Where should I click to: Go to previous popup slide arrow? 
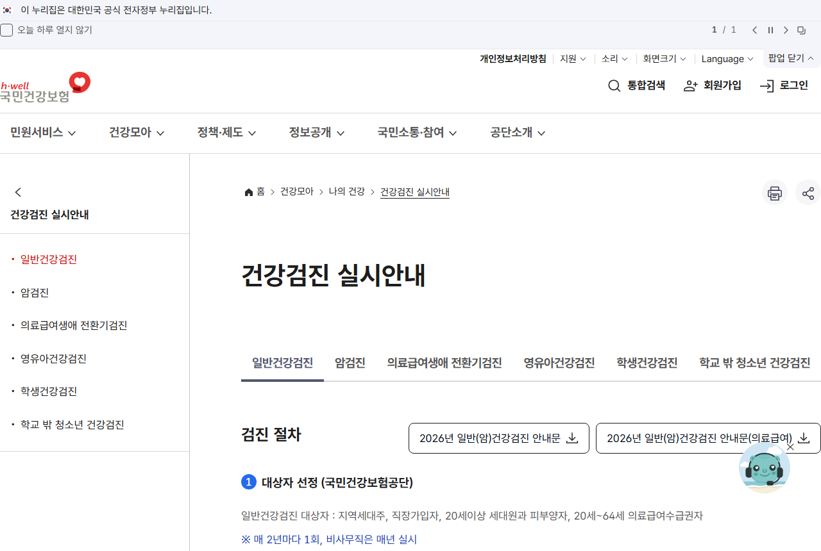point(755,30)
